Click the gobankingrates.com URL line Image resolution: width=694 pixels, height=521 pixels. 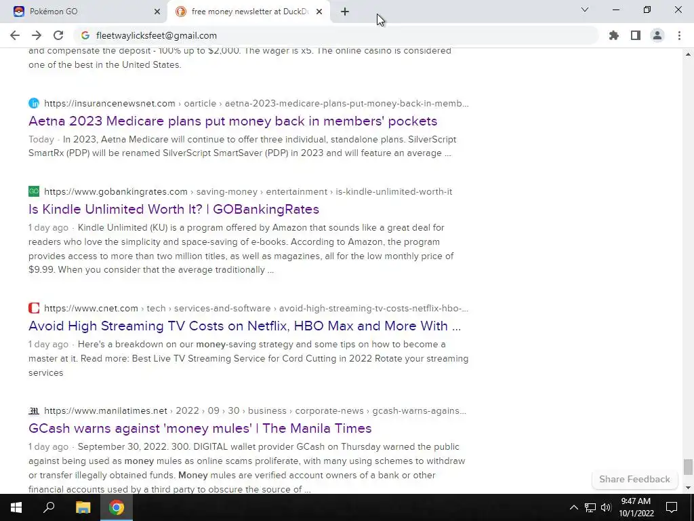[x=248, y=191]
